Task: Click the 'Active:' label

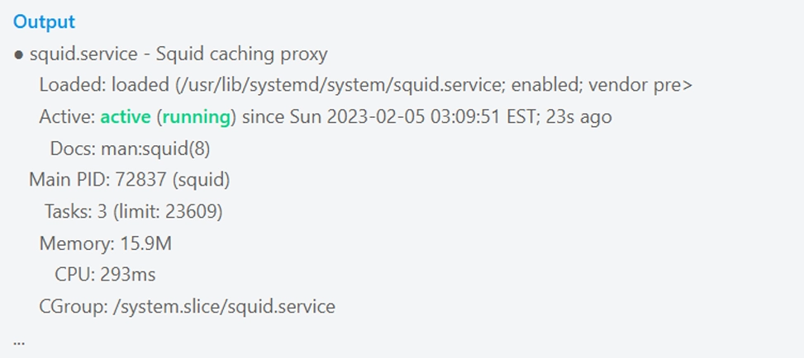Action: (x=67, y=117)
